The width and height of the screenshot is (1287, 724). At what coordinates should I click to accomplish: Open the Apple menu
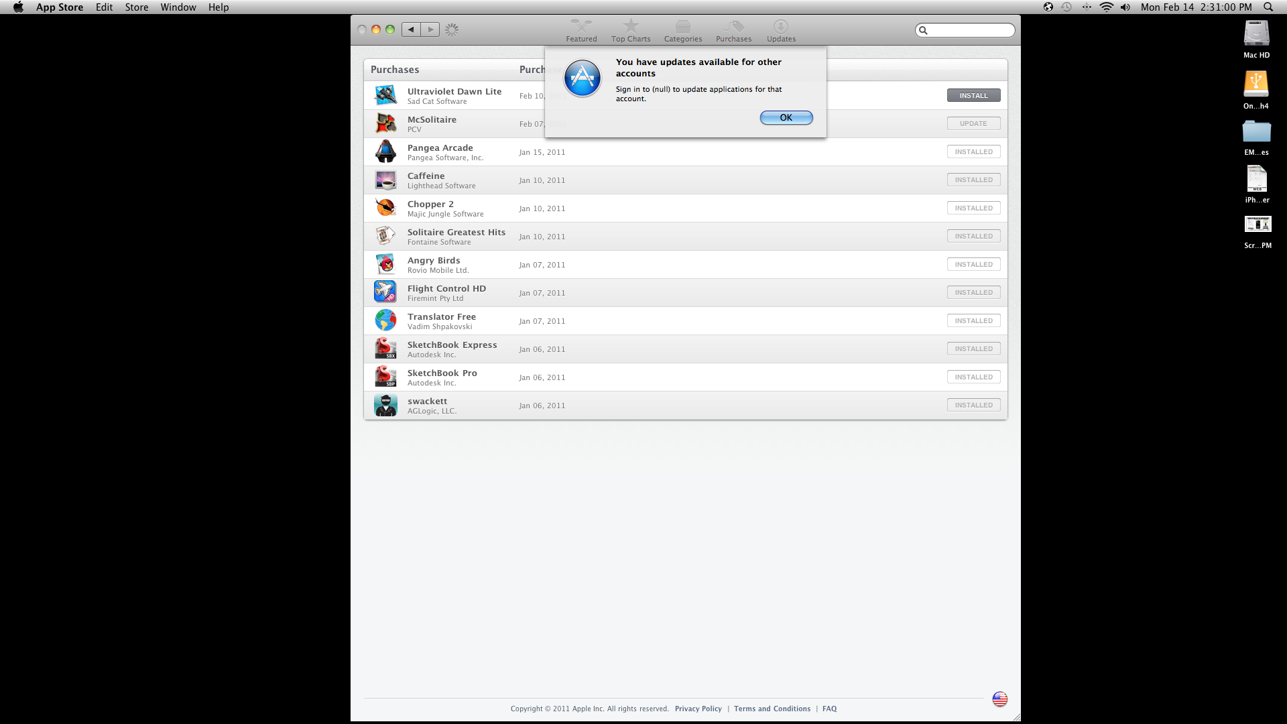pos(18,7)
